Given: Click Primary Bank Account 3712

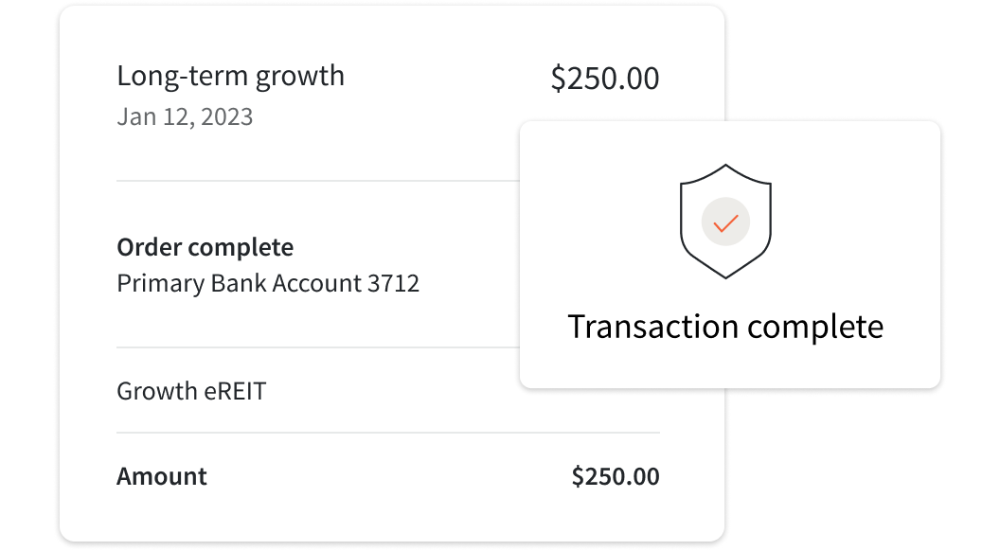Looking at the screenshot, I should (268, 284).
